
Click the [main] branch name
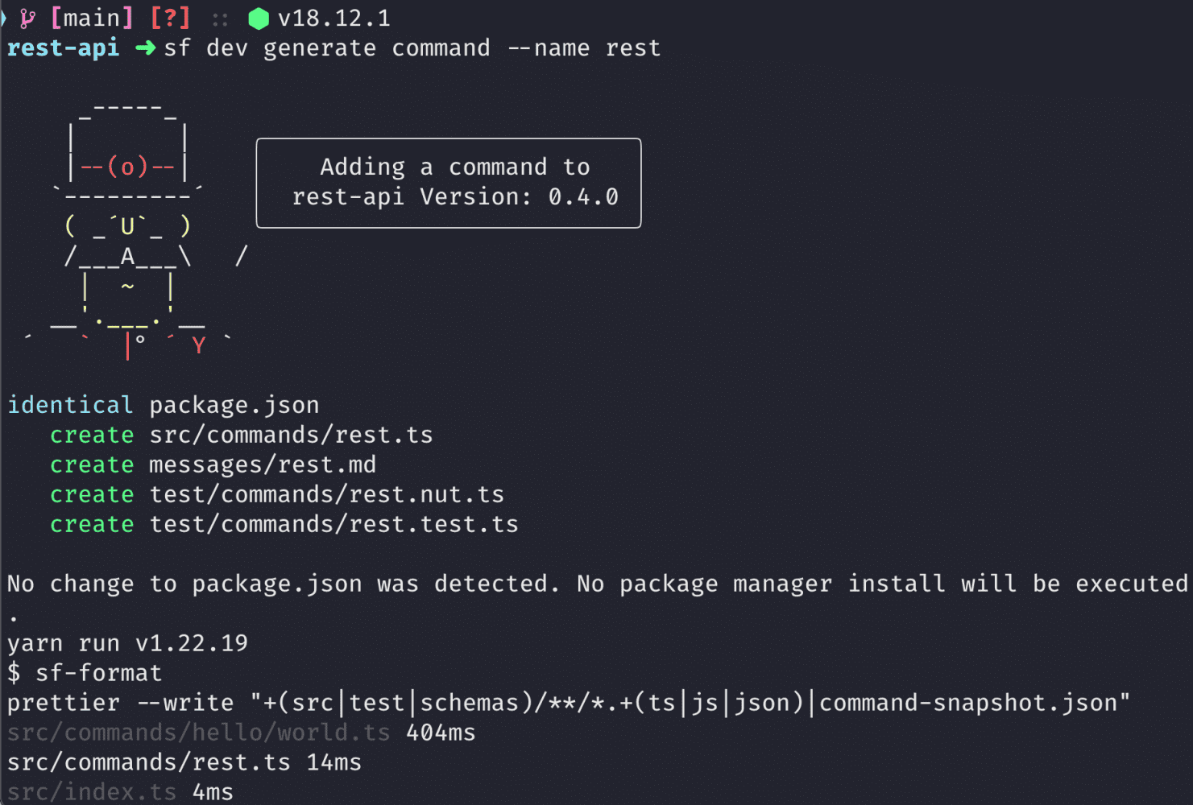tap(92, 18)
